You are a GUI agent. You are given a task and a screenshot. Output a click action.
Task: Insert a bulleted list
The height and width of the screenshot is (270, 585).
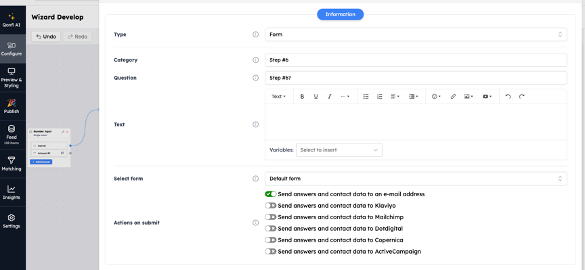pos(366,97)
